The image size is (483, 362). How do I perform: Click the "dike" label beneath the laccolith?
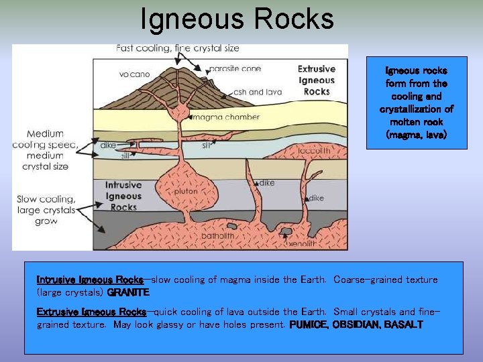click(317, 198)
